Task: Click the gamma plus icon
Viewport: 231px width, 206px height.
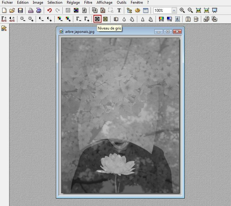Action: [87, 19]
